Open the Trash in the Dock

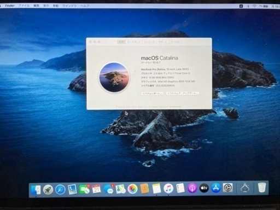pos(262,188)
